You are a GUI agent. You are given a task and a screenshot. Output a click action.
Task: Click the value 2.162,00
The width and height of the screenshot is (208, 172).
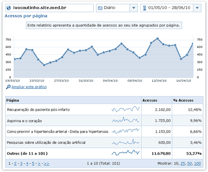[163, 110]
